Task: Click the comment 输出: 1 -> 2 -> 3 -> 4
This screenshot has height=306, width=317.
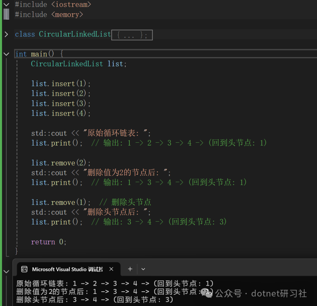Action: coord(179,143)
